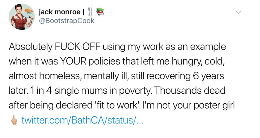Click the fork and knife emoji

coord(91,12)
